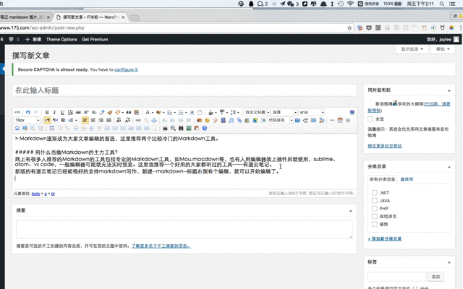Viewport: 463px width, 289px height.
Task: Open the print function
Action: pos(165,129)
